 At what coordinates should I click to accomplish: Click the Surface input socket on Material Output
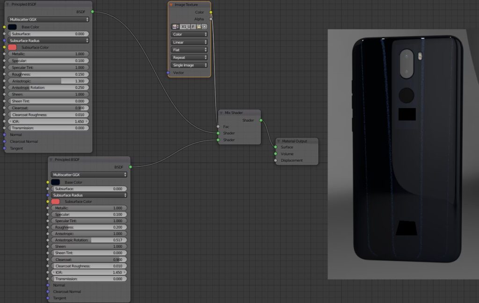(x=276, y=147)
